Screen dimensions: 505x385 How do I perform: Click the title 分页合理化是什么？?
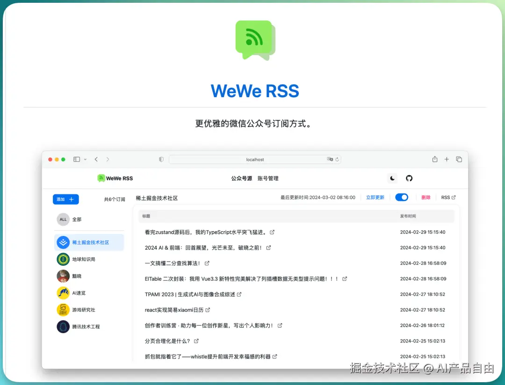coord(167,341)
